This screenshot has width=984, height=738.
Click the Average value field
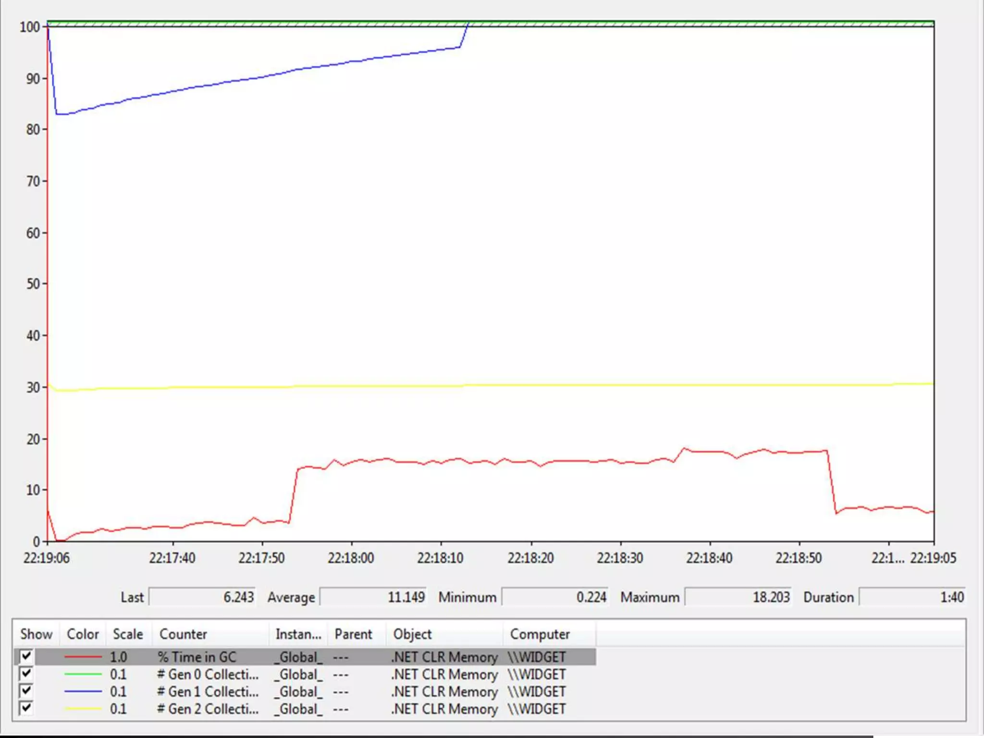tap(372, 597)
